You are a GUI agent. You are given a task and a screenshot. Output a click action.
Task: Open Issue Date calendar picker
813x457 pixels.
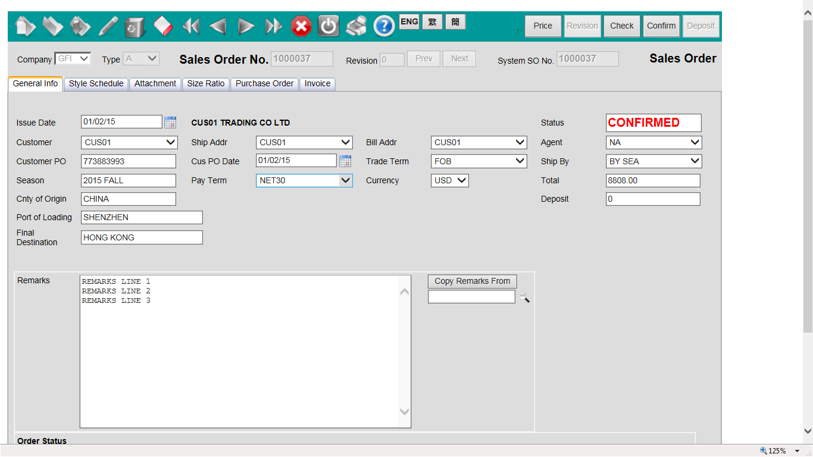click(x=170, y=122)
